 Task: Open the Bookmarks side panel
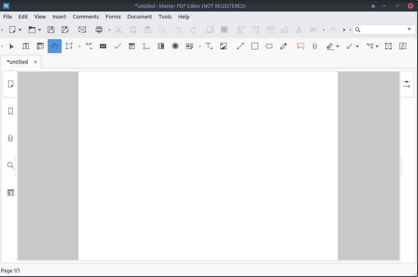pyautogui.click(x=11, y=111)
